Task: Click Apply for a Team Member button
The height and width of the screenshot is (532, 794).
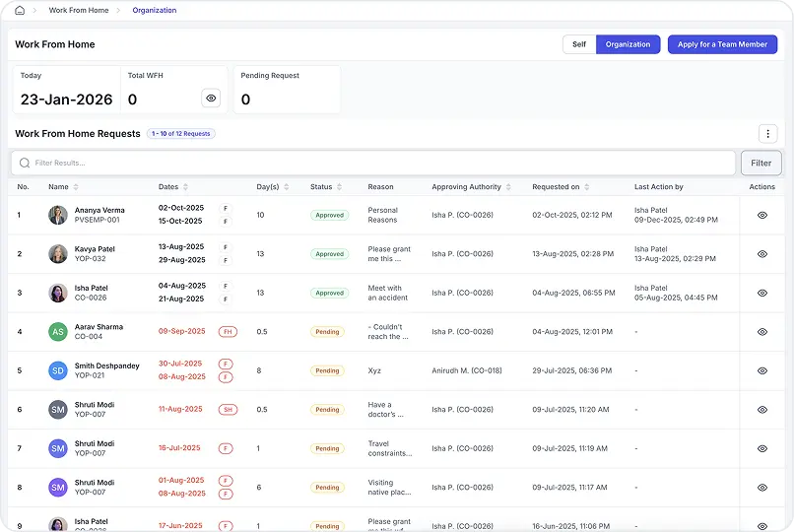Action: (722, 44)
